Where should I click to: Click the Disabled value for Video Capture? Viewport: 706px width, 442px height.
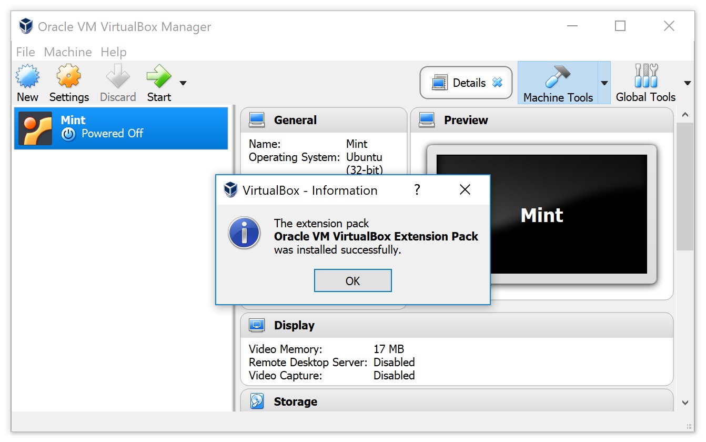coord(394,375)
